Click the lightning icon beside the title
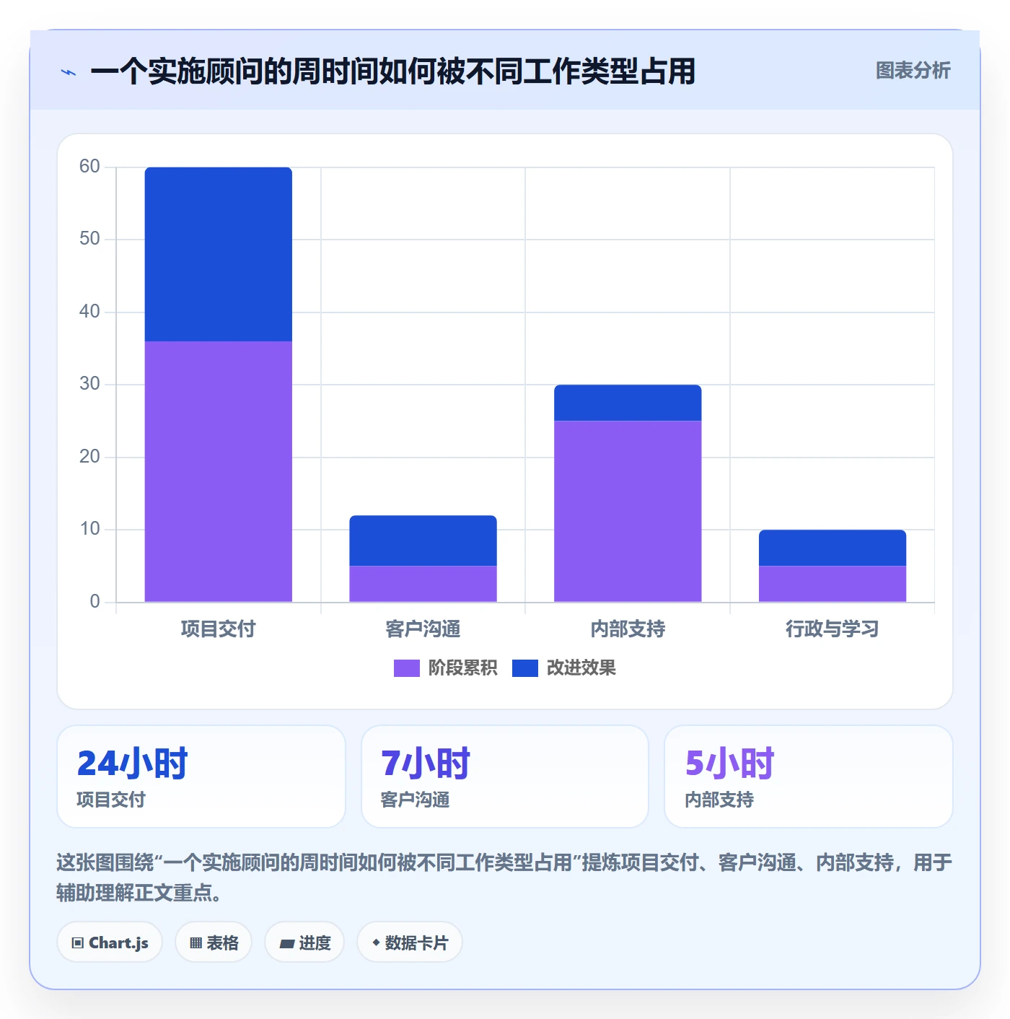 69,72
